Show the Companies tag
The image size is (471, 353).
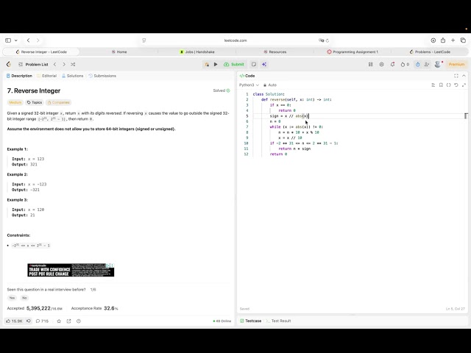pos(58,102)
